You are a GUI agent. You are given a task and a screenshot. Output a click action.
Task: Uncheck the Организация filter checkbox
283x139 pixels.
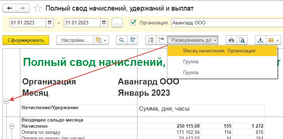pos(133,23)
